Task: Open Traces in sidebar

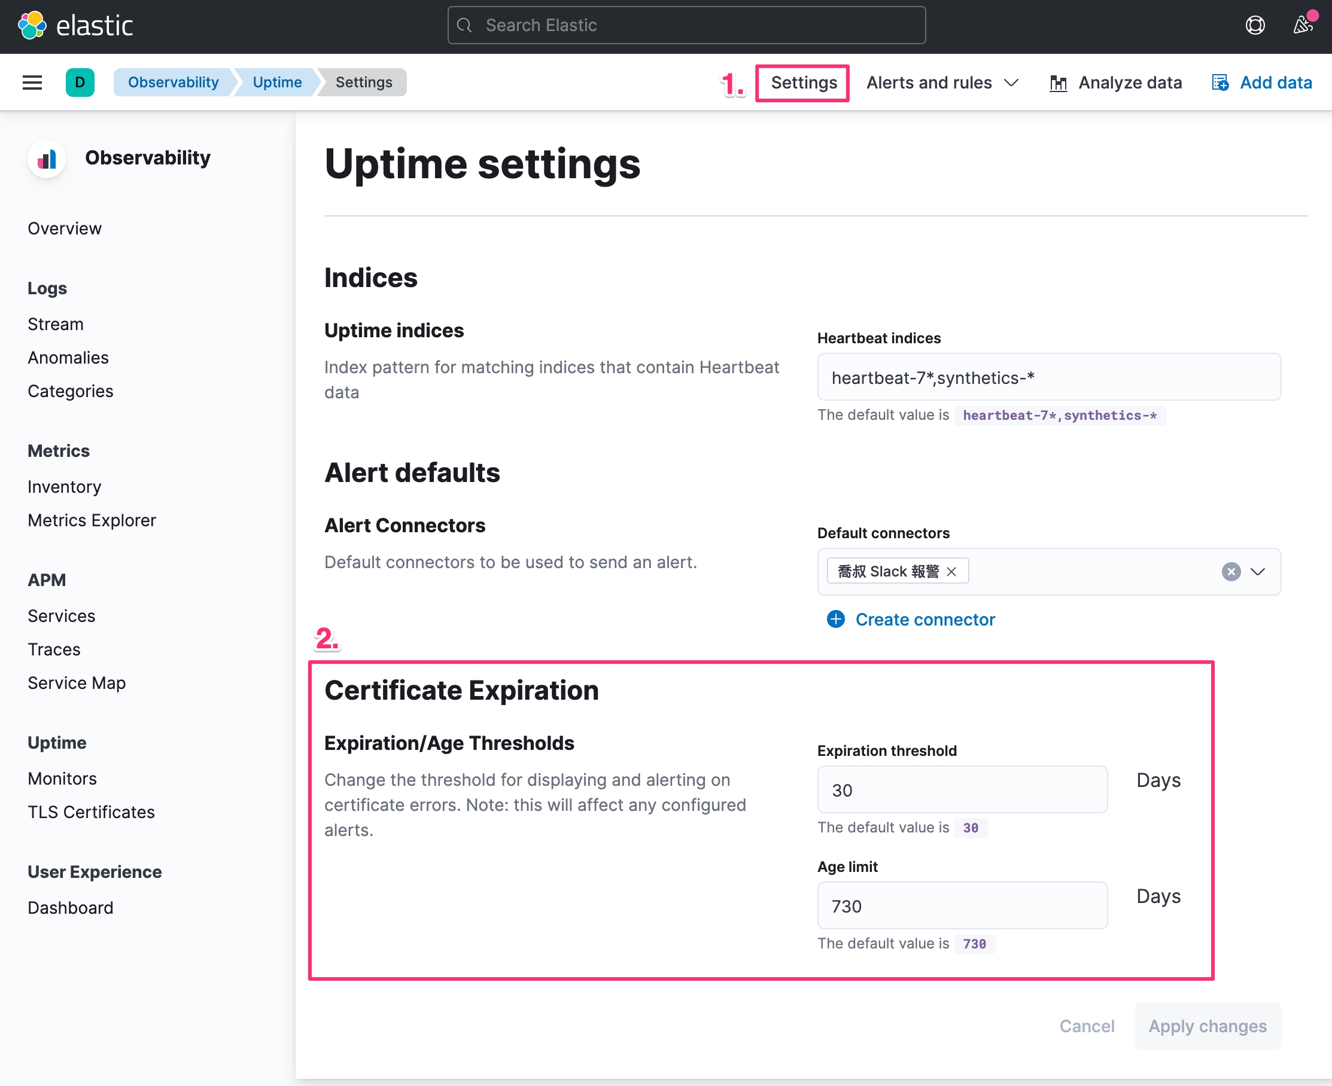Action: 54,649
